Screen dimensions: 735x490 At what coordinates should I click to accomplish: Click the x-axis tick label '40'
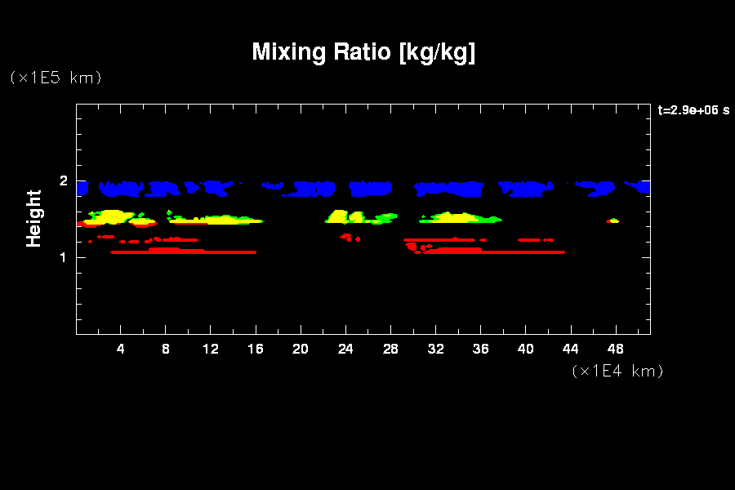pyautogui.click(x=525, y=349)
